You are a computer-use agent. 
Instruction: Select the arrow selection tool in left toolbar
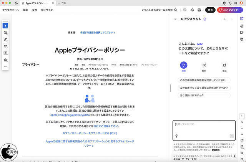5,26
